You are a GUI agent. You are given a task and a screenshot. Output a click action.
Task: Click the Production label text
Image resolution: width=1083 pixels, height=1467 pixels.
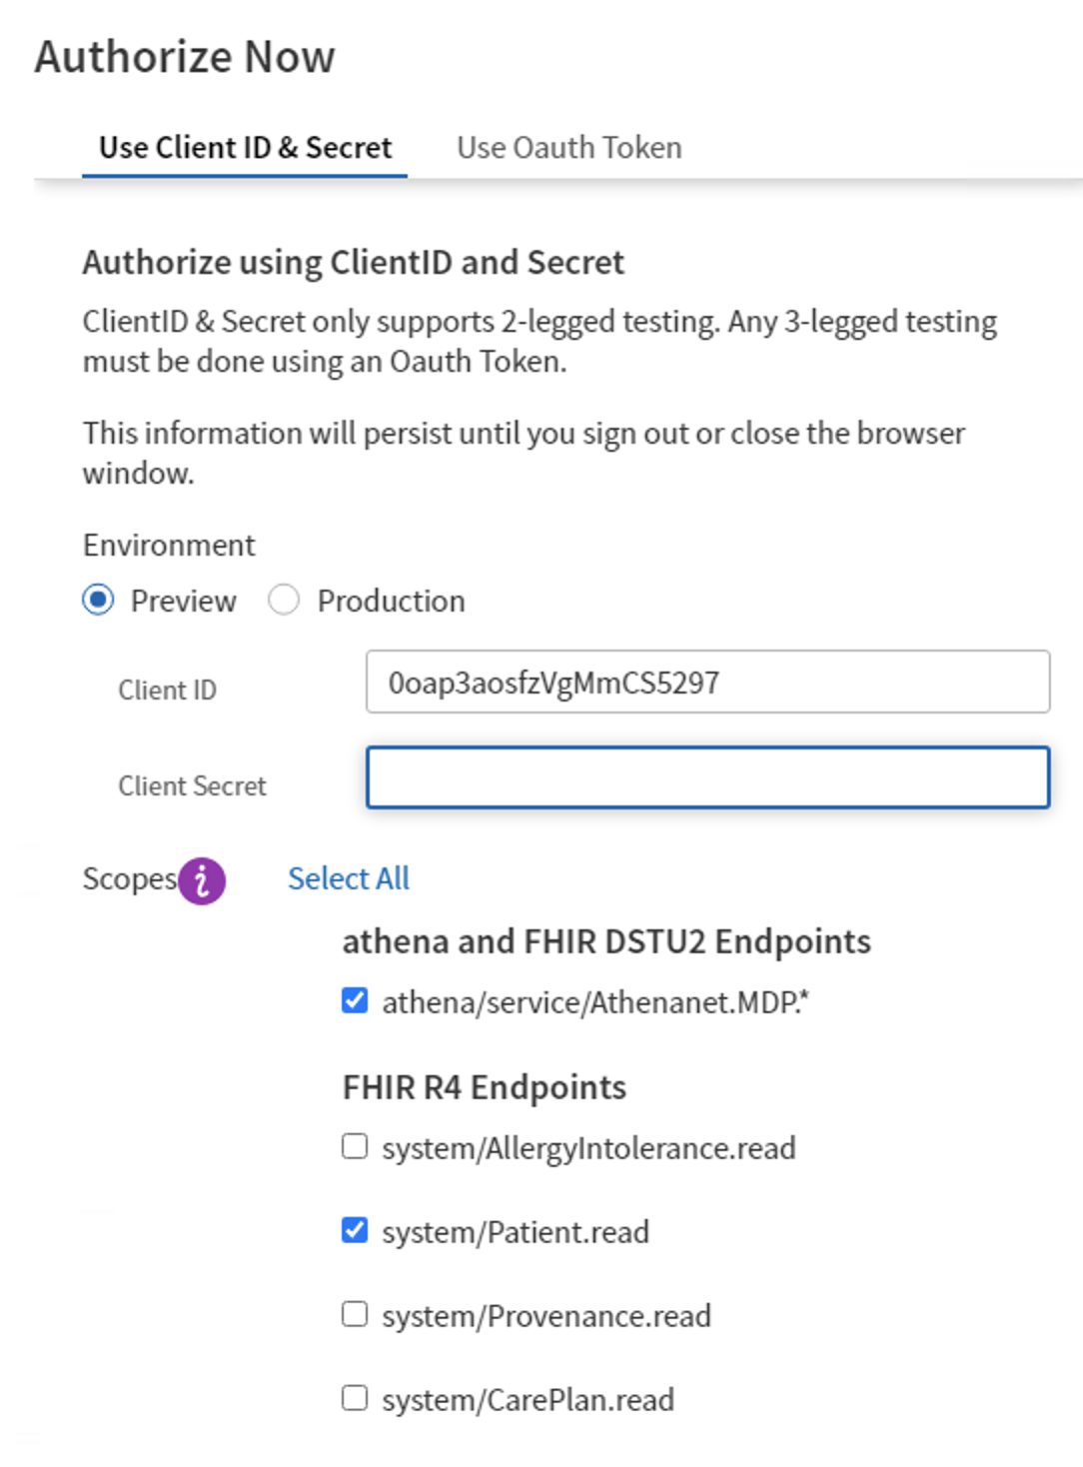pyautogui.click(x=392, y=601)
